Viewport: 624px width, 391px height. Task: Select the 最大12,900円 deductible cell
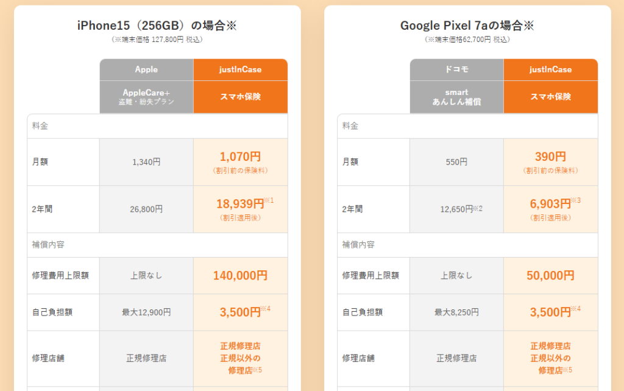146,312
